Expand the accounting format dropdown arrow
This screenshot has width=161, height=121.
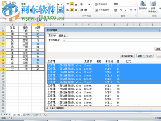coord(118,10)
